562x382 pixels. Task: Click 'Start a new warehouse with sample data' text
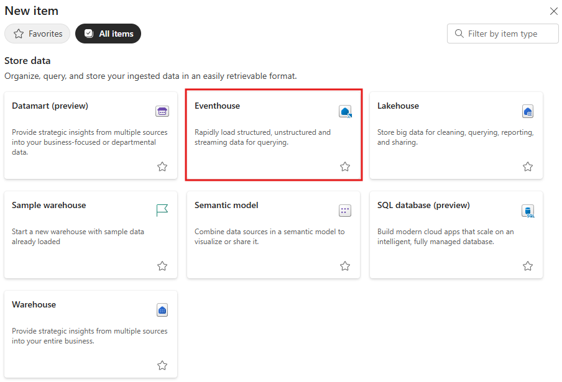click(78, 237)
